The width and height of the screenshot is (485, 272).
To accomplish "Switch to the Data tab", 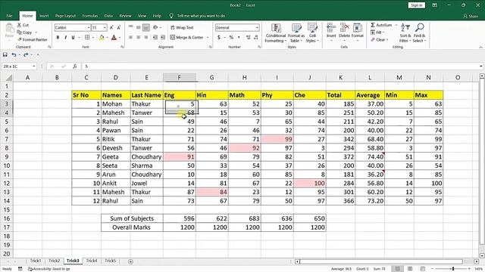I will click(108, 16).
